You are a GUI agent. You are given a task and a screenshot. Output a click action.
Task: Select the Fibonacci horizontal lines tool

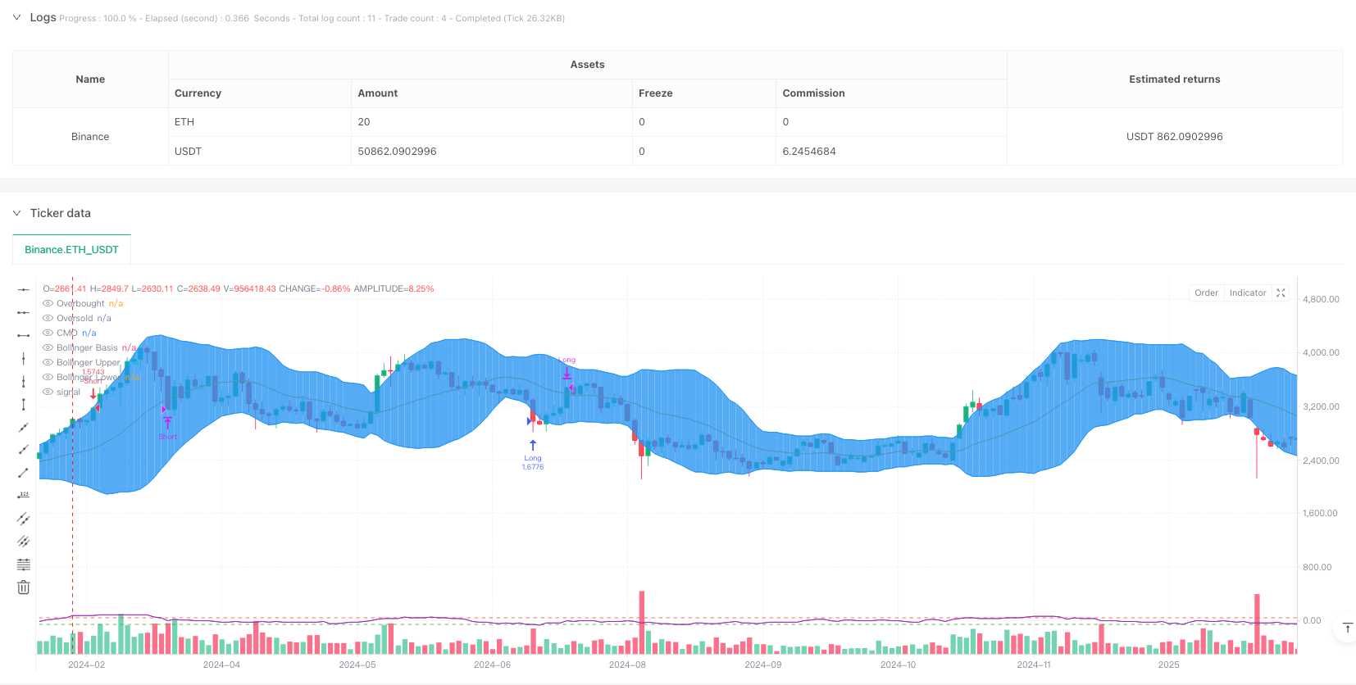[24, 565]
